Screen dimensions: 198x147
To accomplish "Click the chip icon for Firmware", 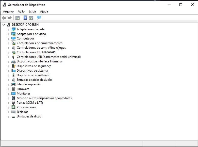I will tap(13, 89).
